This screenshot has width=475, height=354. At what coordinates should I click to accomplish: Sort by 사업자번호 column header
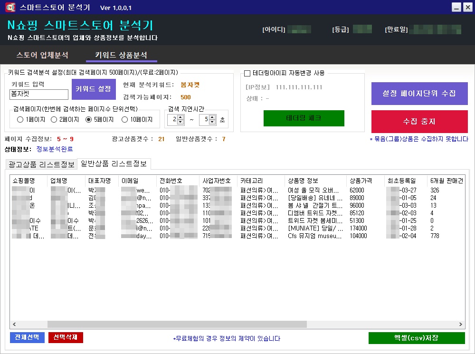(218, 181)
